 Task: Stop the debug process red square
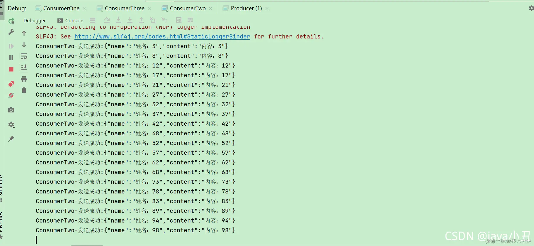click(x=11, y=69)
